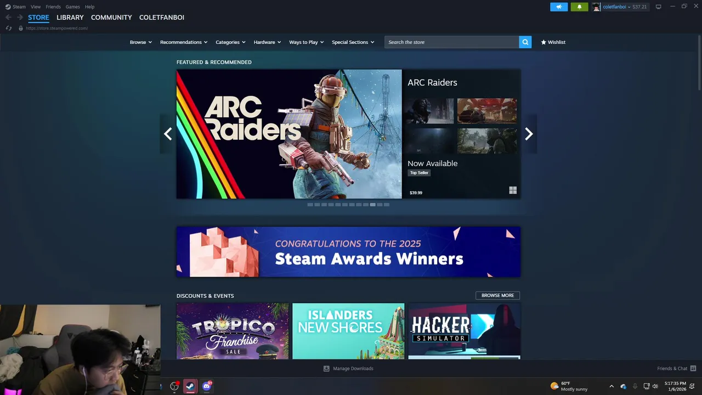Click the $37.21 wallet balance

pyautogui.click(x=639, y=7)
